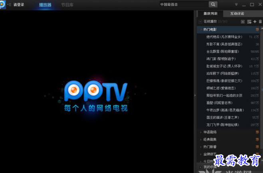Click the playlist scrollbar up arrow
The image size is (263, 173).
point(262,29)
